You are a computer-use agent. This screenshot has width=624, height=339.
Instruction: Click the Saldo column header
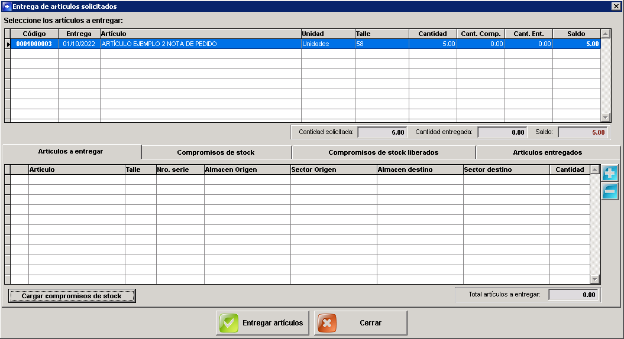coord(576,34)
